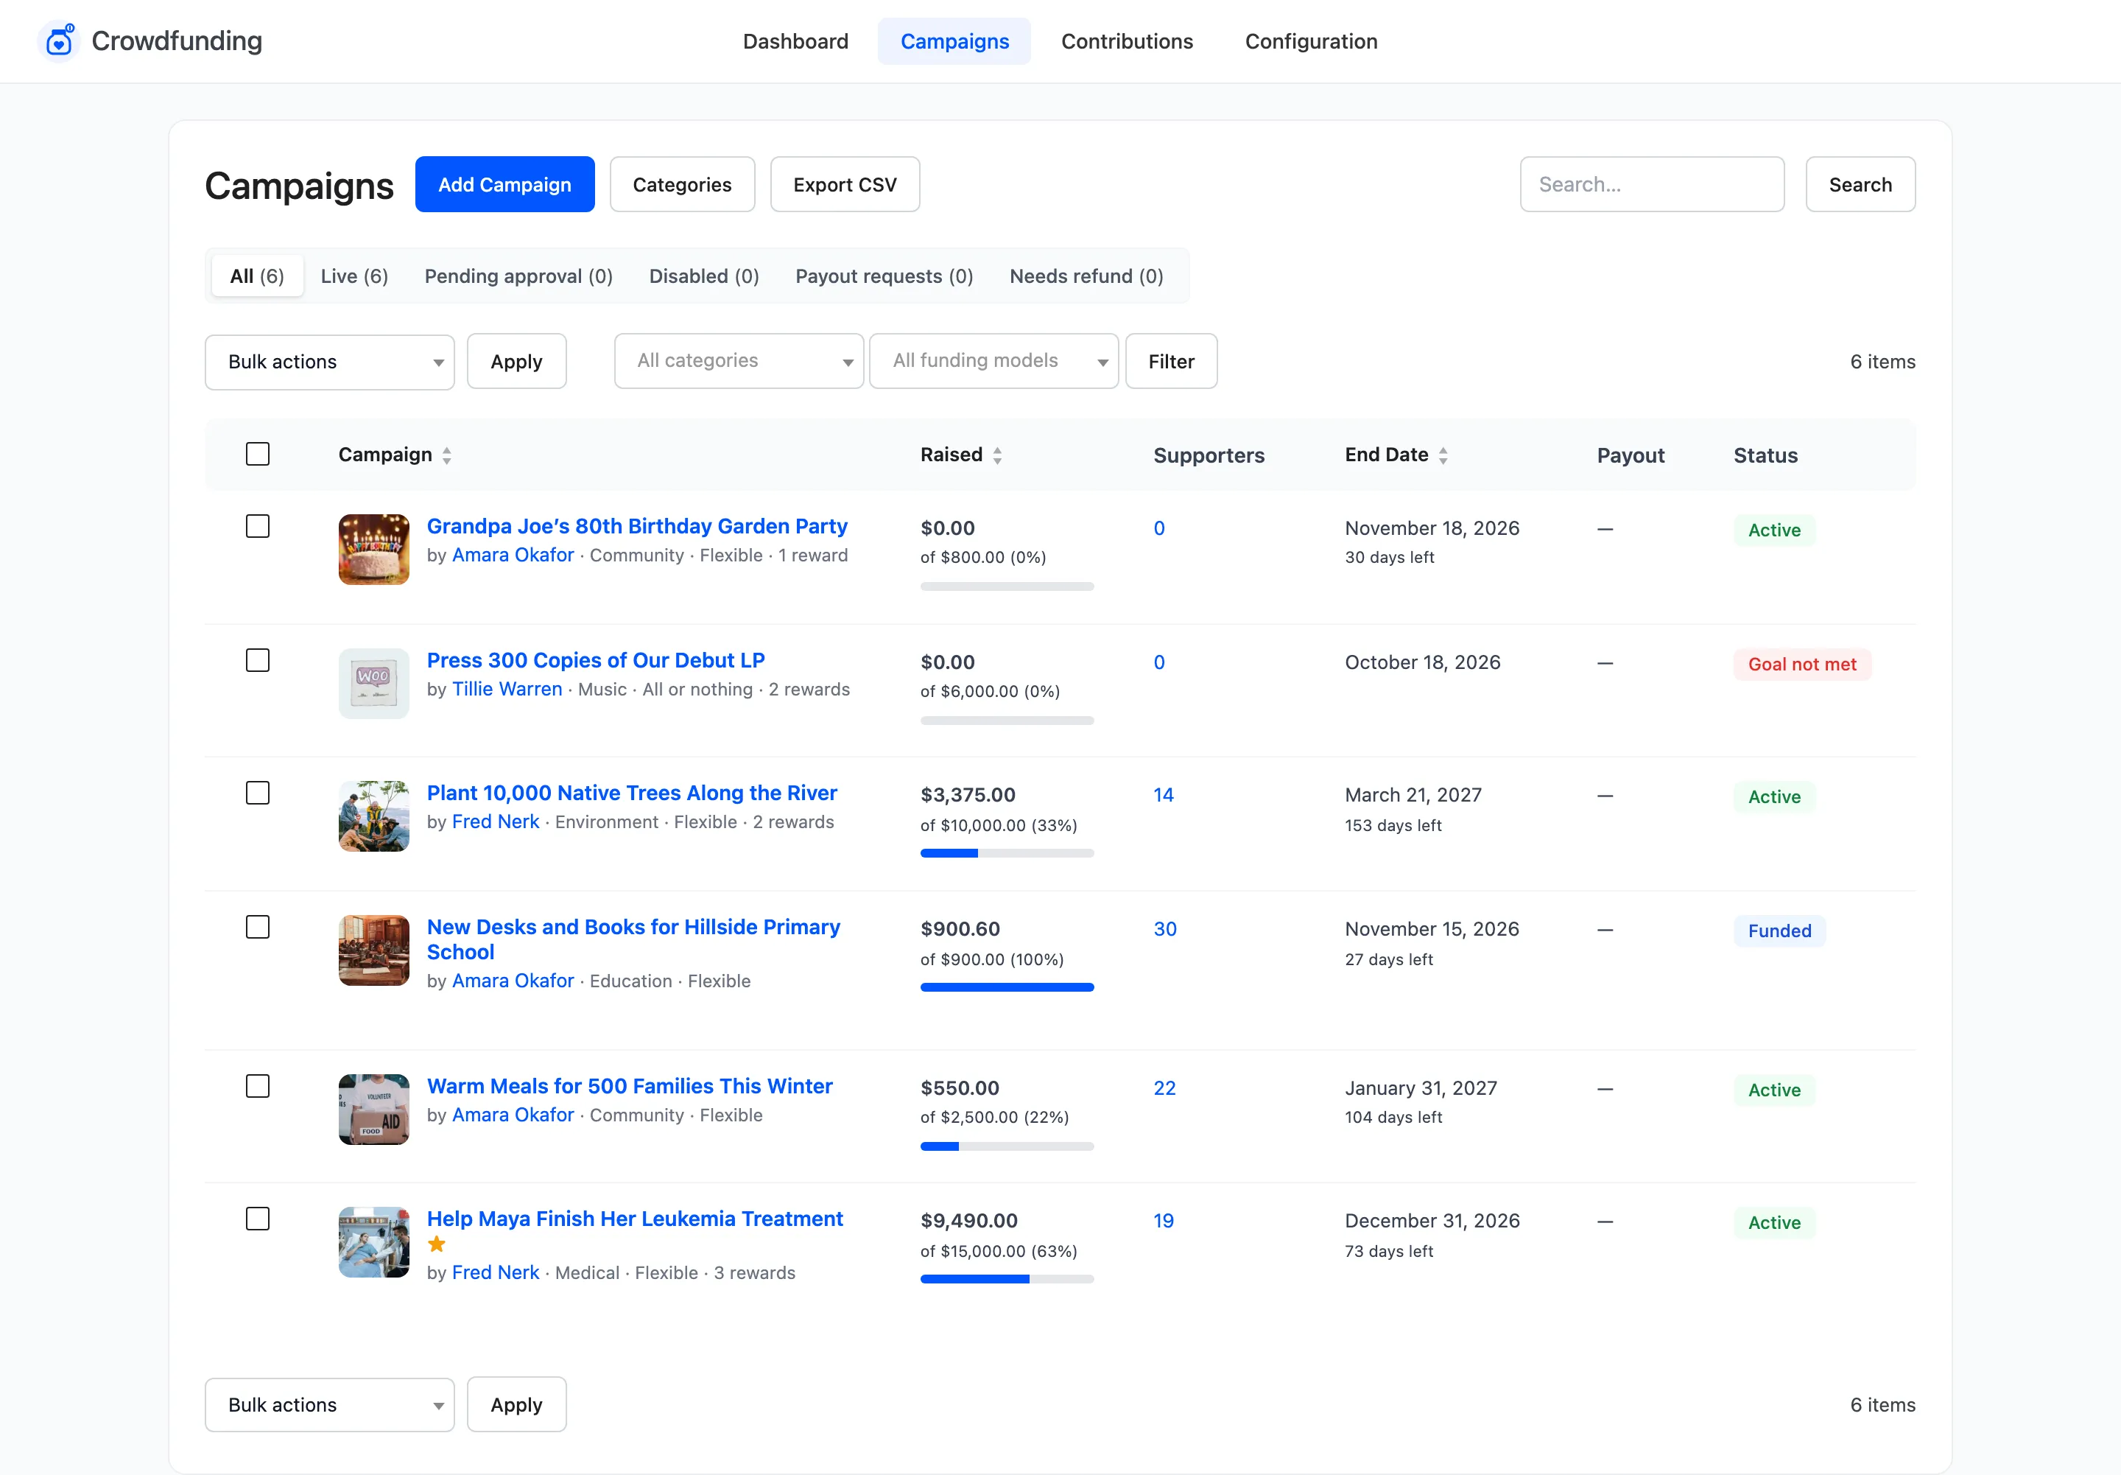Tick the Warm Meals for 500 Families checkbox
Image resolution: width=2121 pixels, height=1475 pixels.
[258, 1087]
